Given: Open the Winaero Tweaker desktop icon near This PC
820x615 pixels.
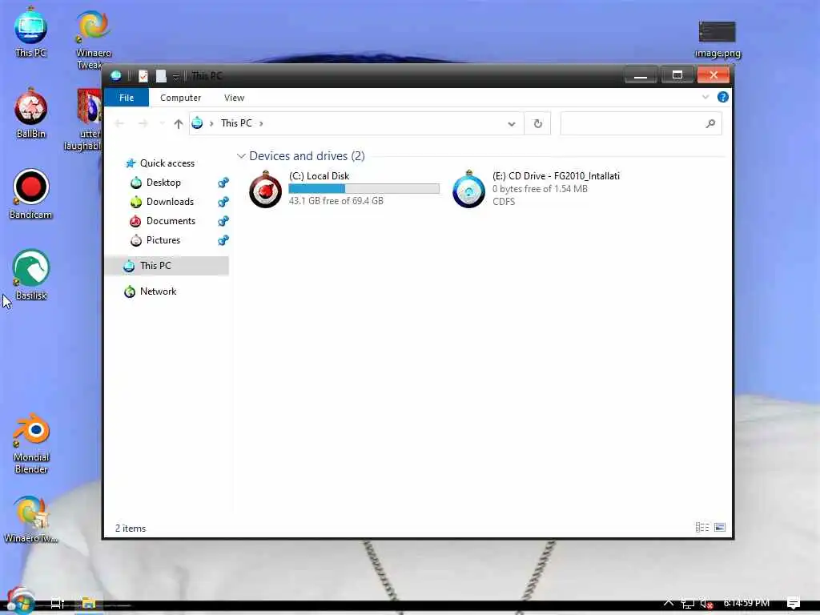Looking at the screenshot, I should tap(93, 39).
